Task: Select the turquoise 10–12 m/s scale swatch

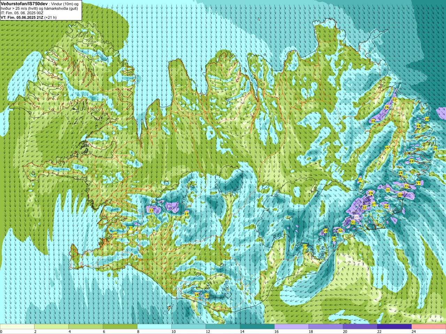Action: 189,327
